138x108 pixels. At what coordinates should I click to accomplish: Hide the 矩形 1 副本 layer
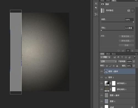[x=102, y=71]
